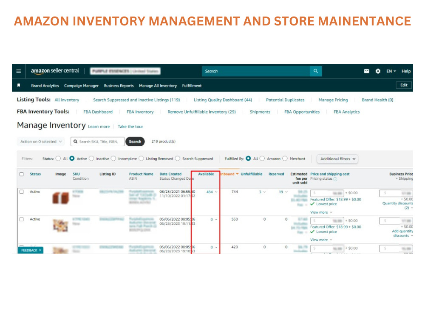The height and width of the screenshot is (318, 425).
Task: Click the black Search button
Action: pyautogui.click(x=135, y=142)
